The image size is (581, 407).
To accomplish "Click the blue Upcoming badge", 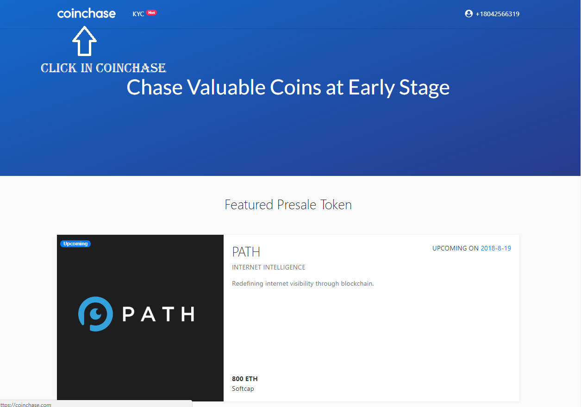I will pos(75,244).
